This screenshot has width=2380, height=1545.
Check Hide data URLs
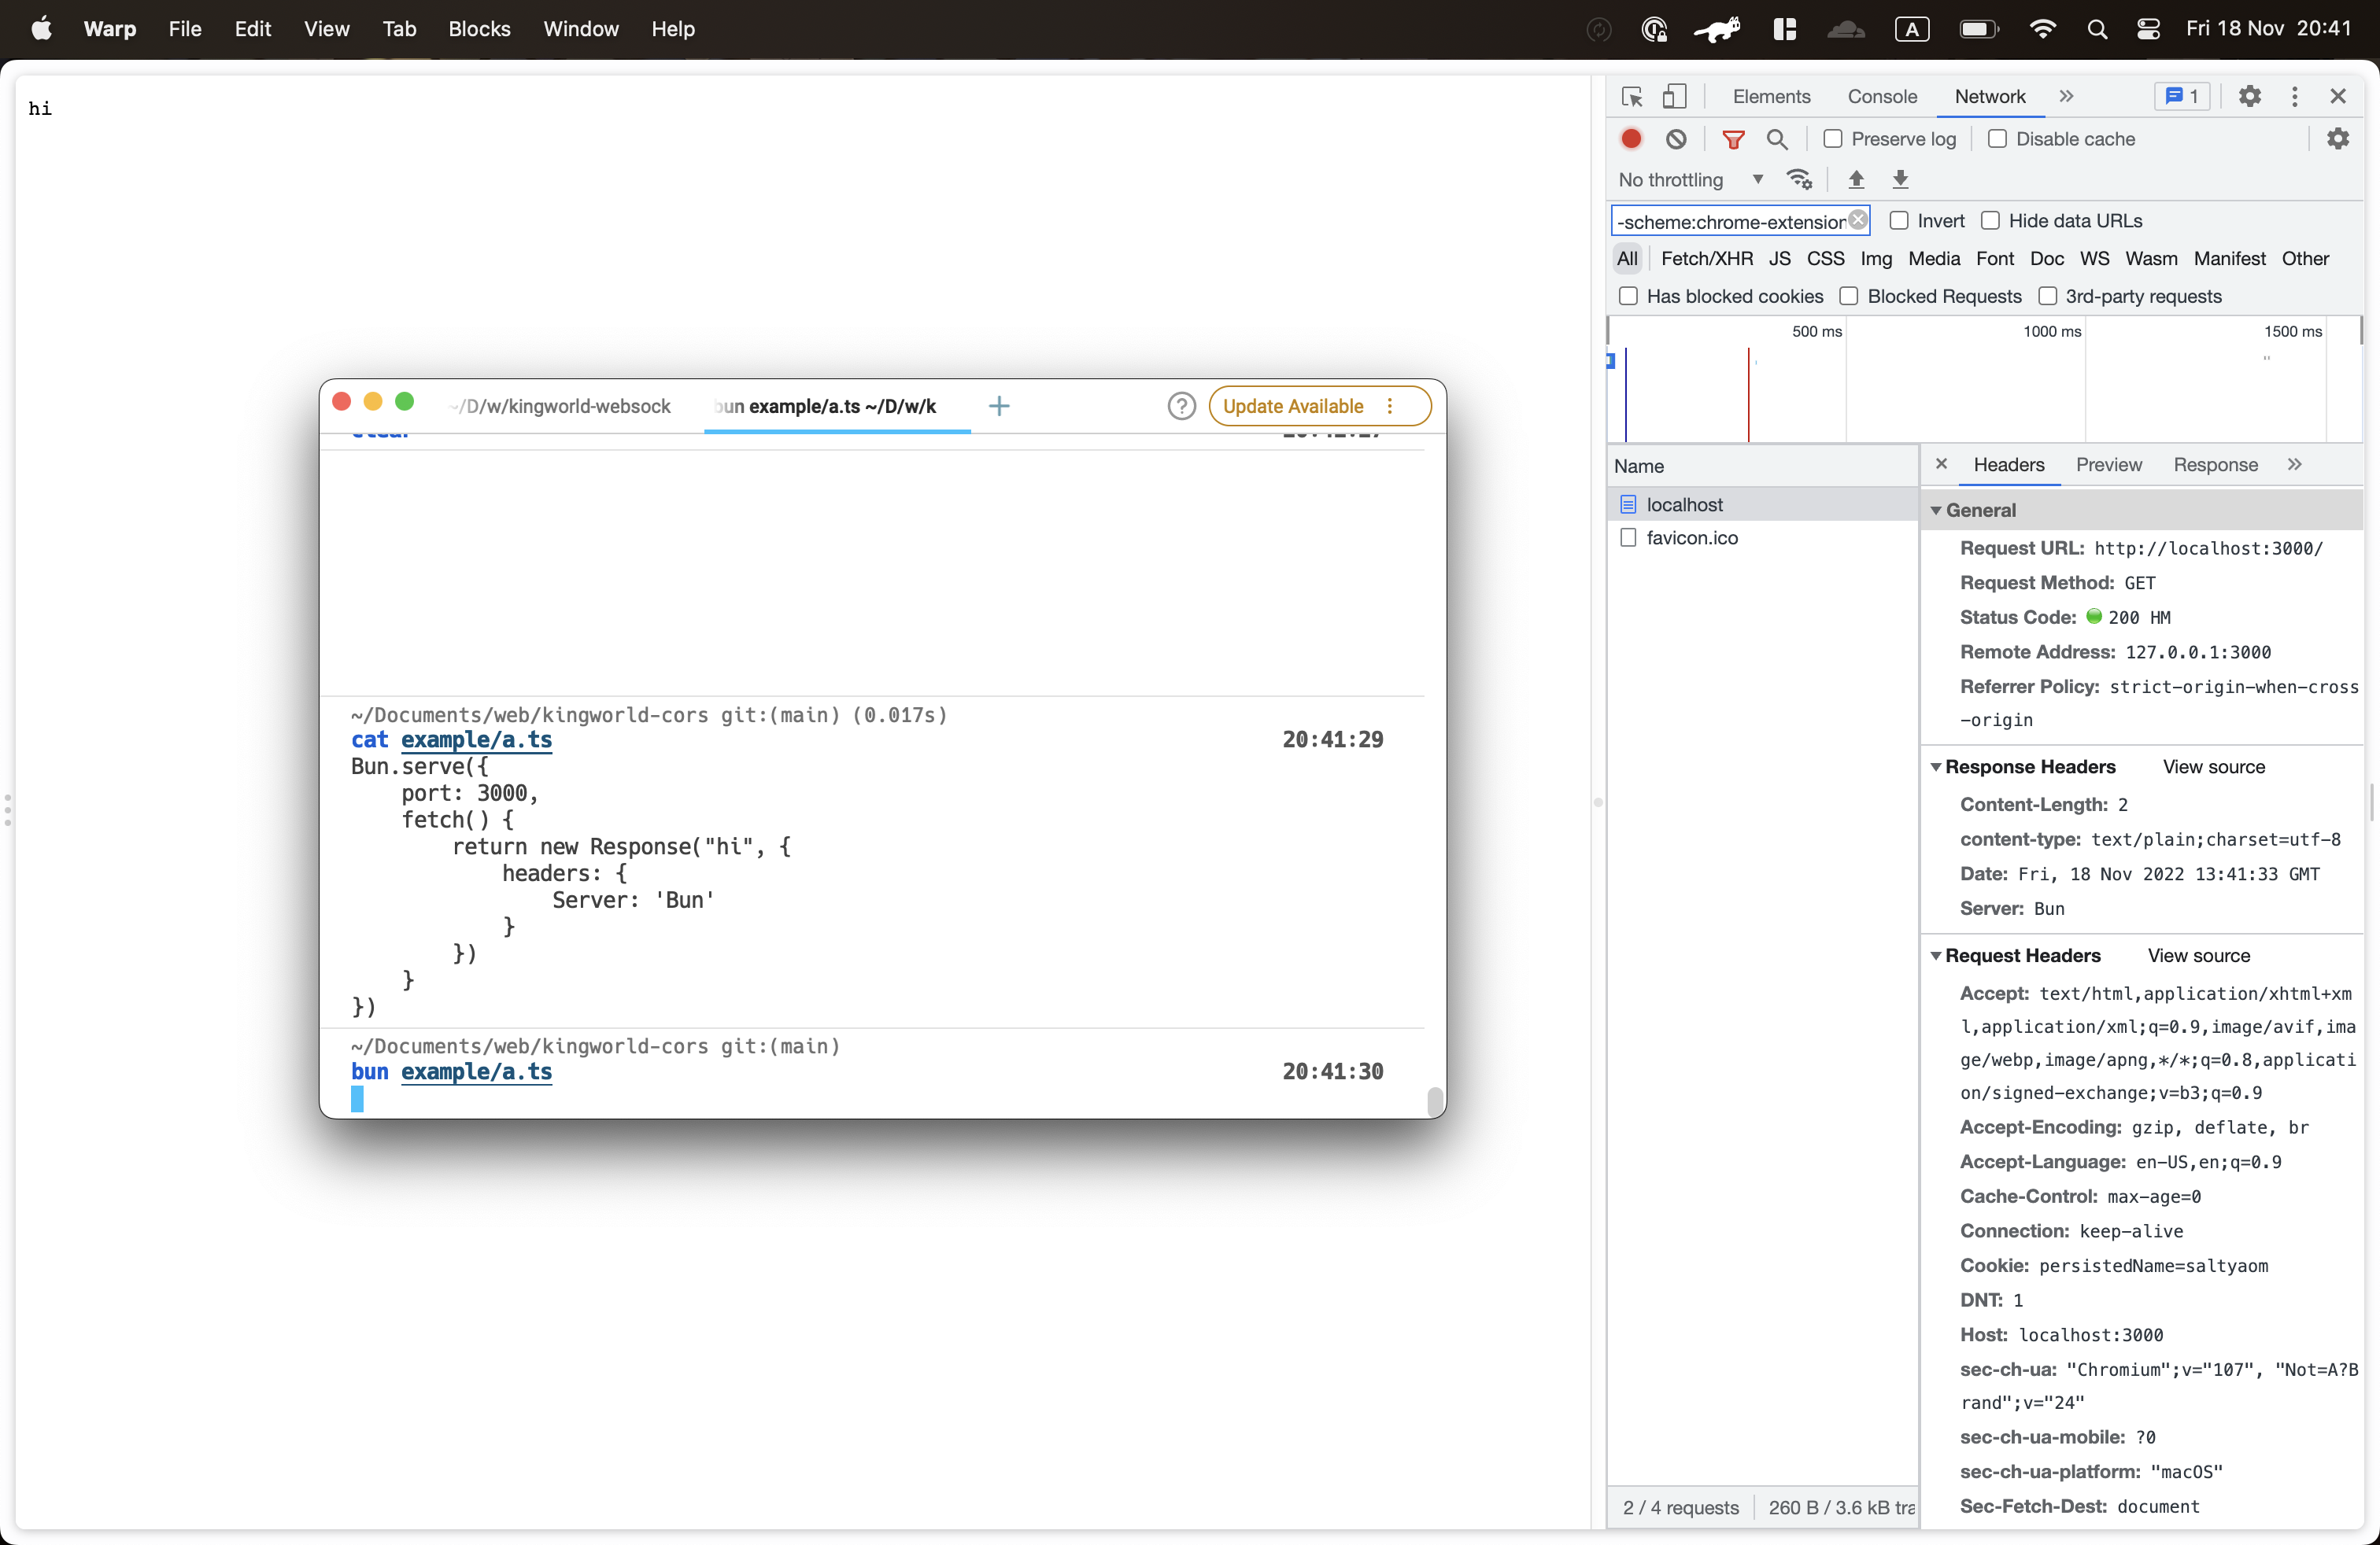point(1990,219)
